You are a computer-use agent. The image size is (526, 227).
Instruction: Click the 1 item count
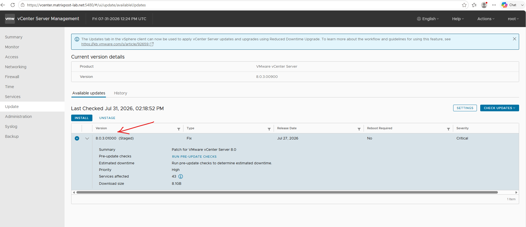511,199
